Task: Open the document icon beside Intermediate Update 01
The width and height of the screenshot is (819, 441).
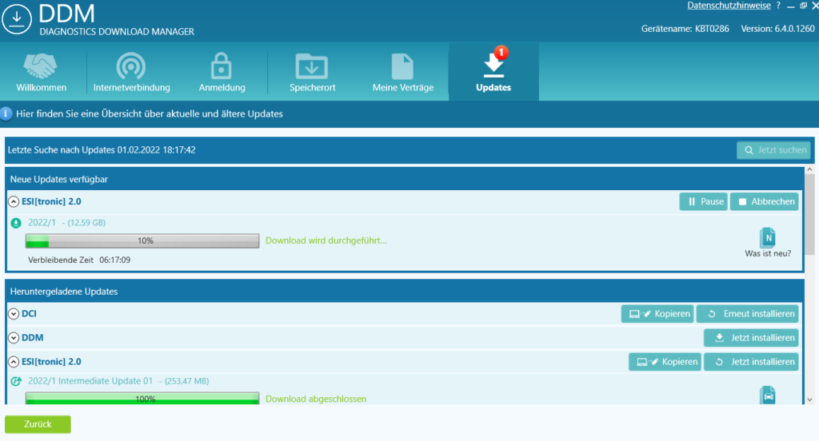Action: point(768,395)
